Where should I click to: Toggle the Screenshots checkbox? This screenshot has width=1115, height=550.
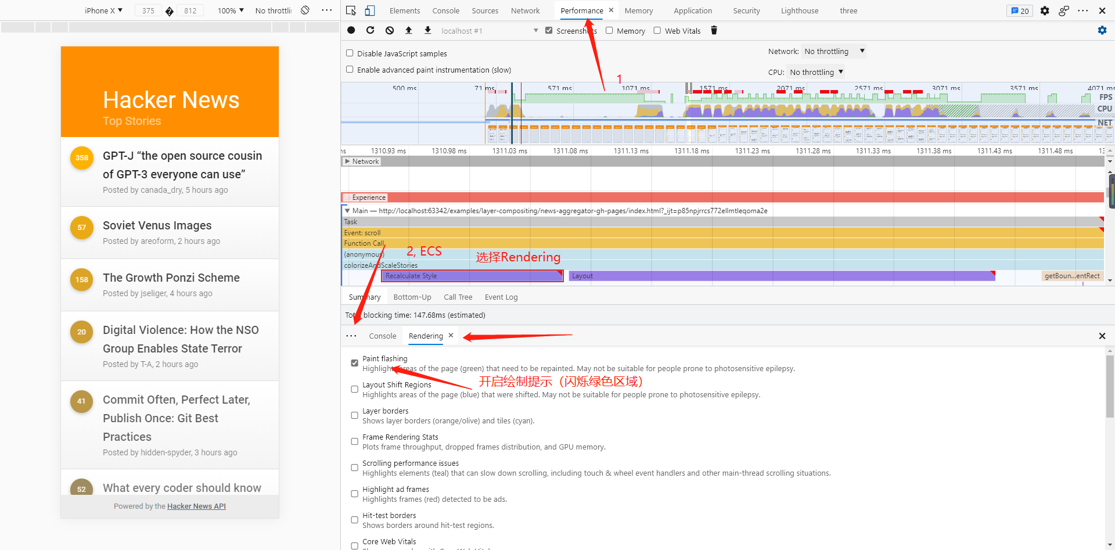549,31
